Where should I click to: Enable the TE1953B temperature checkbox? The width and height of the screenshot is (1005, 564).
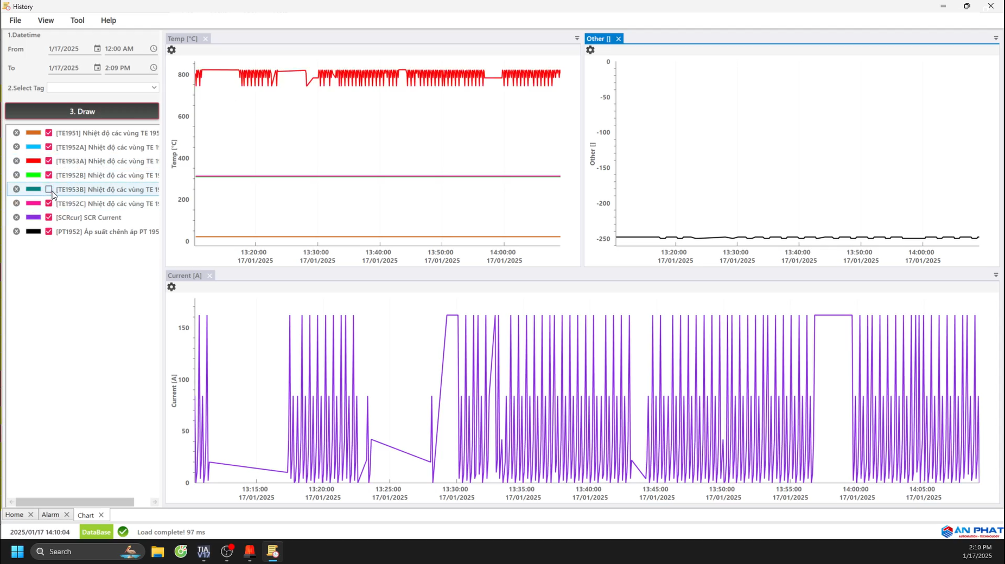tap(49, 189)
